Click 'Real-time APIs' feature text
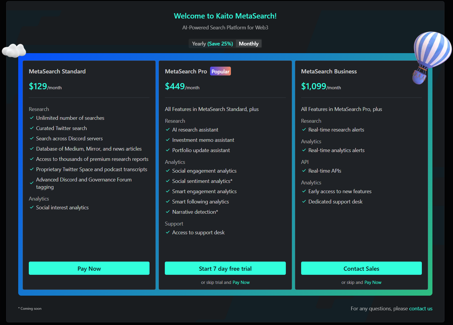This screenshot has height=325, width=453. click(x=325, y=171)
